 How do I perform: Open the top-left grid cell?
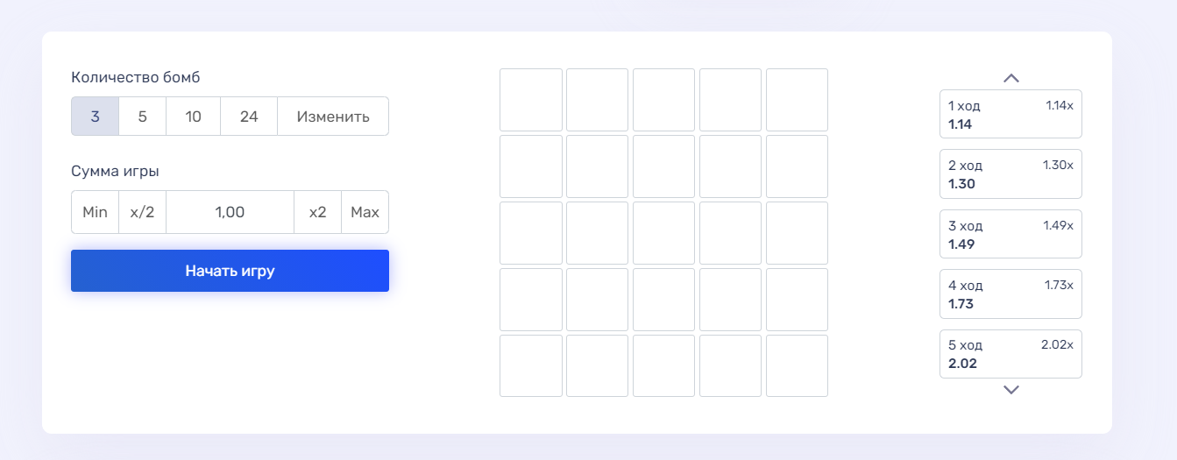(x=531, y=100)
